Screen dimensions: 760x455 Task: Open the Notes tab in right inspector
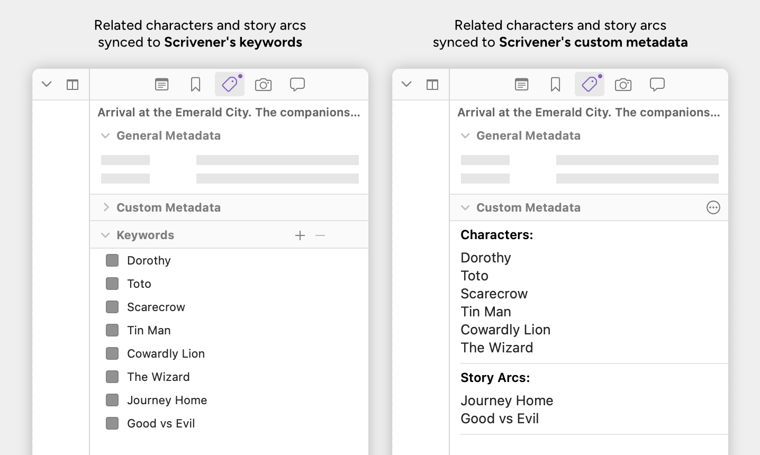tap(521, 85)
